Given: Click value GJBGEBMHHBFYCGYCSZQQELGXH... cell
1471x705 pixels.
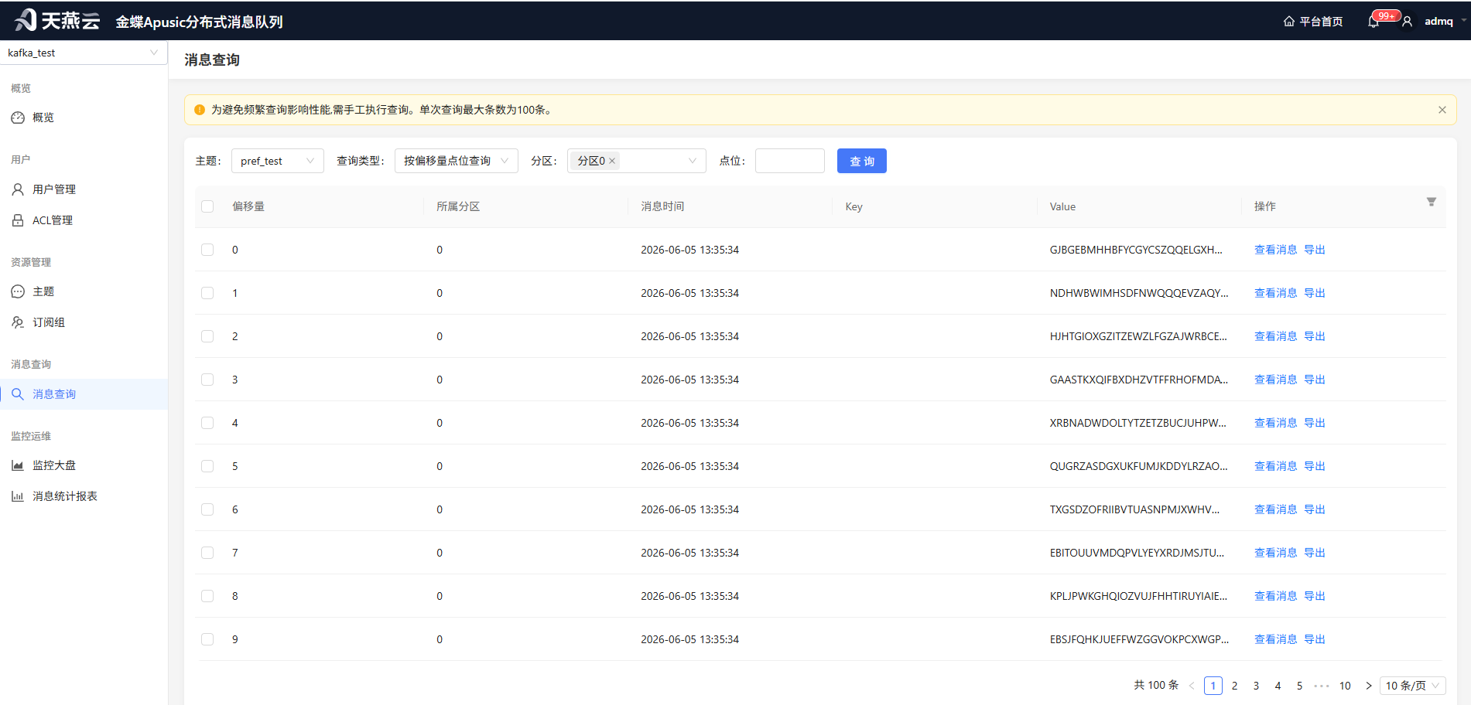Looking at the screenshot, I should point(1136,250).
